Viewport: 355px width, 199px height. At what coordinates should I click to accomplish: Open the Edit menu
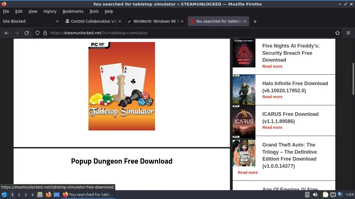pyautogui.click(x=19, y=11)
